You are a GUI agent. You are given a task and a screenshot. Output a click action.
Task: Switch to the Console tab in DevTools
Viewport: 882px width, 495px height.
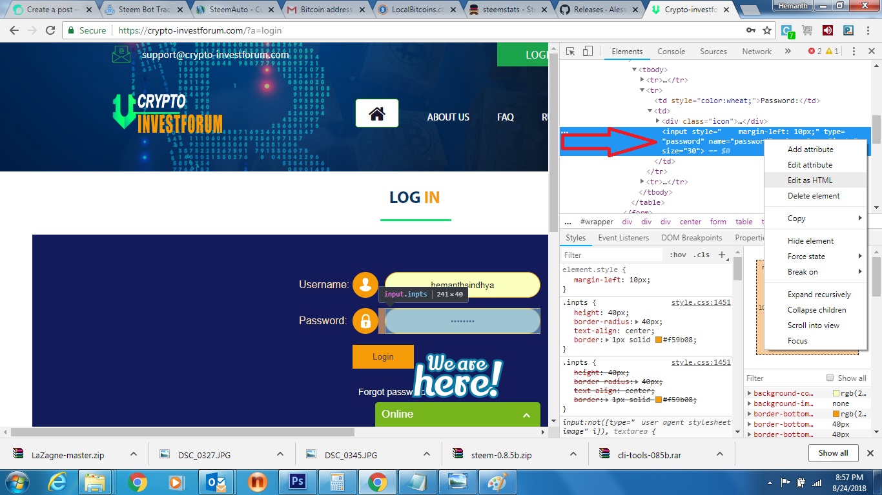[x=672, y=52]
